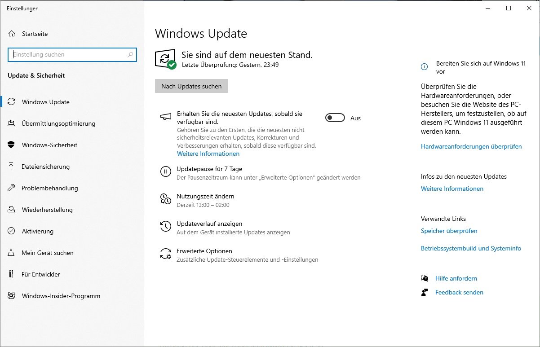Screen dimensions: 540x347
Task: Open the Speicher überprüfen link
Action: click(x=449, y=231)
